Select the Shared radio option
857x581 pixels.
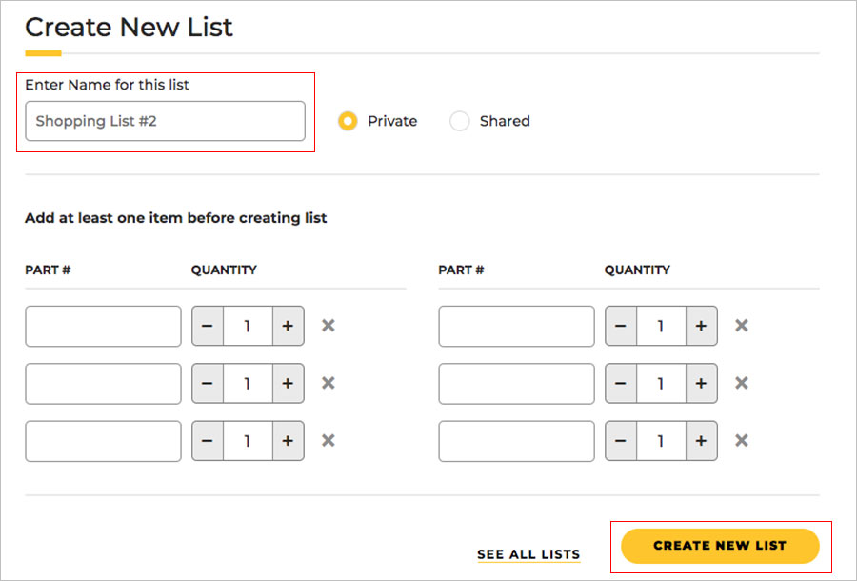point(460,121)
